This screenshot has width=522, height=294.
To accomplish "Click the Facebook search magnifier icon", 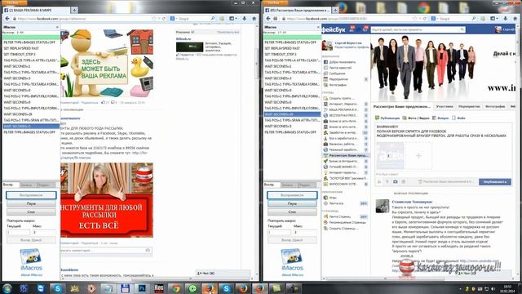I will pos(462,29).
